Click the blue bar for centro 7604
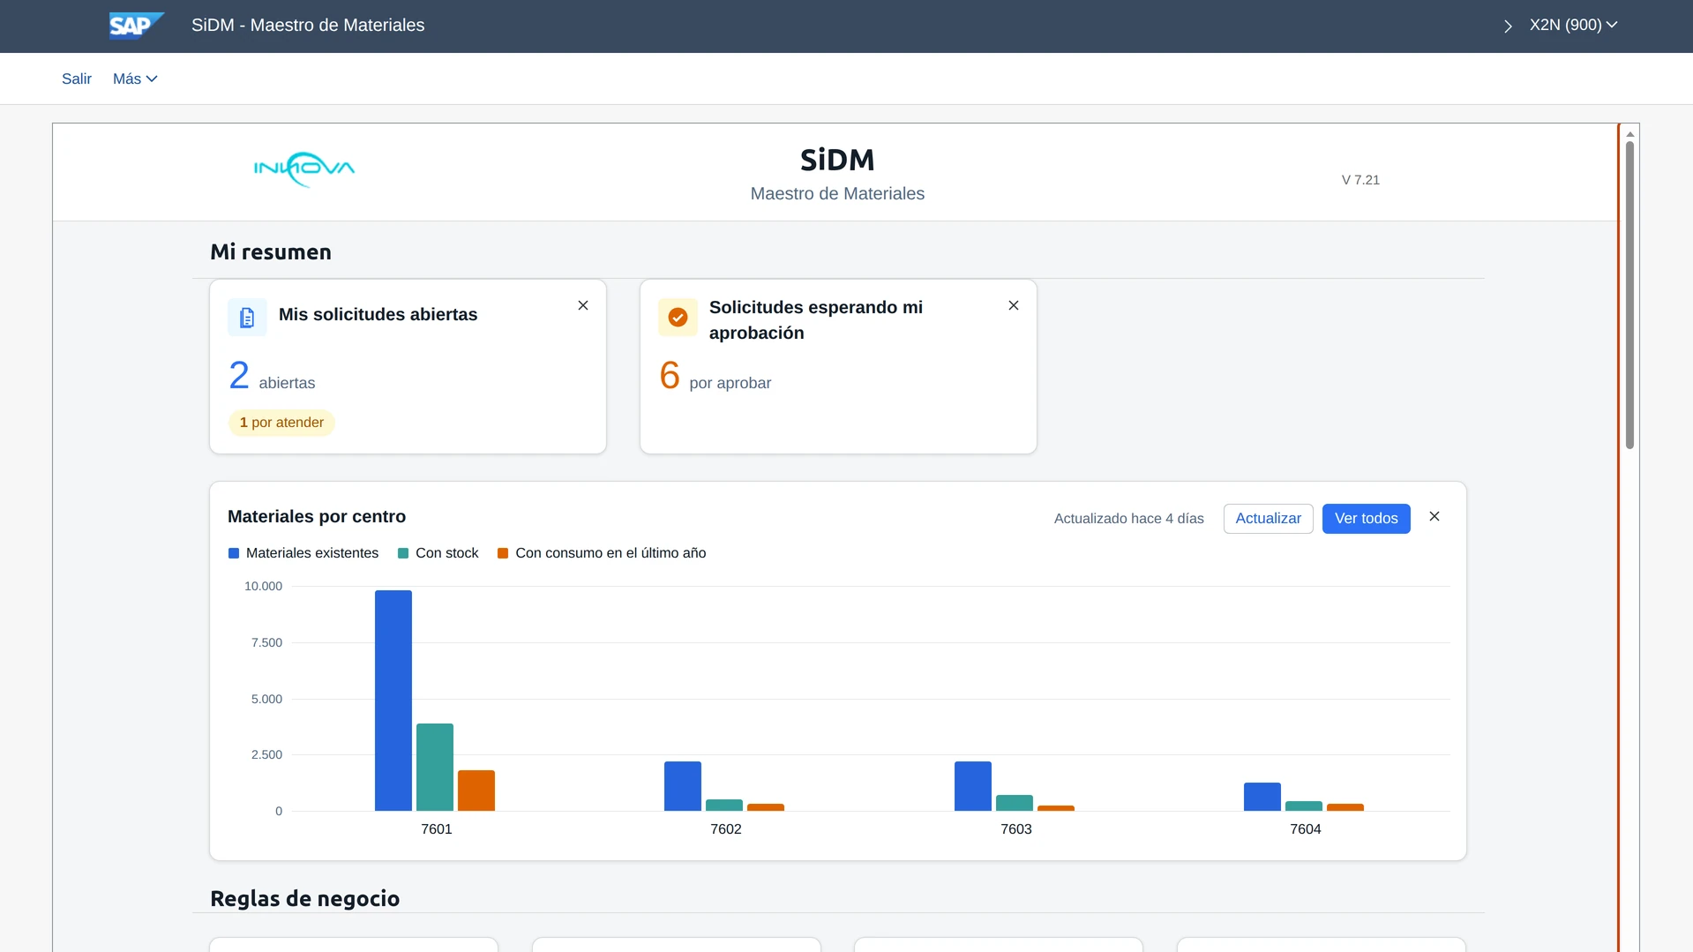1693x952 pixels. [1262, 797]
